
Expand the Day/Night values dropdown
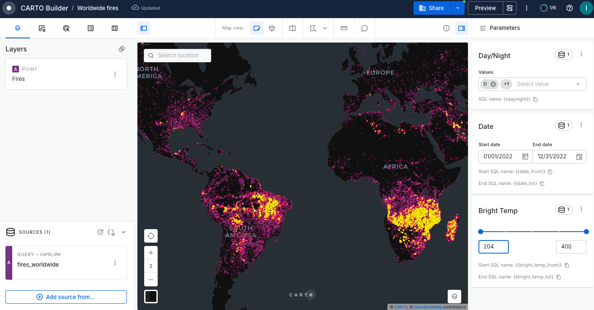[578, 84]
